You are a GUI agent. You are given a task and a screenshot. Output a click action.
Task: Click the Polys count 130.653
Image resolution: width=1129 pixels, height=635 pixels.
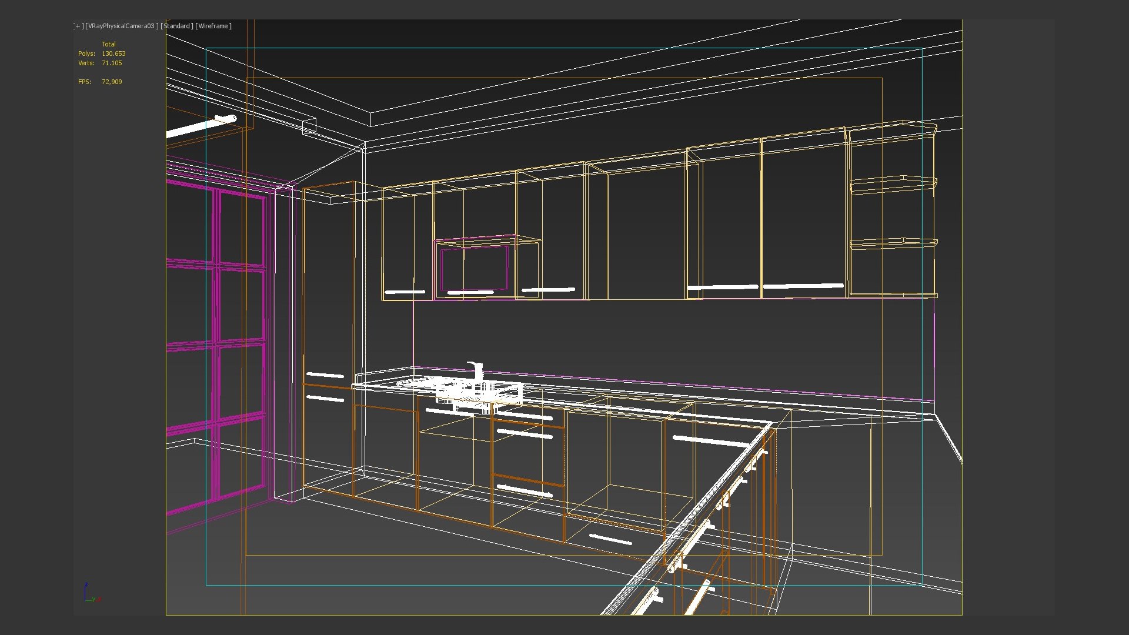click(113, 54)
